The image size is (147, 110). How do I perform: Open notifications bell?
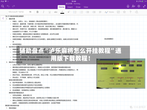coord(128,6)
